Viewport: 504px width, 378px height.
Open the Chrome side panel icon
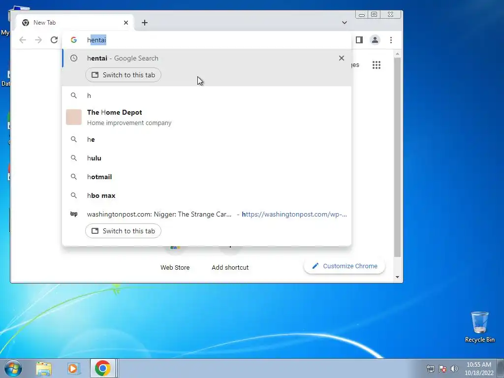click(x=359, y=40)
